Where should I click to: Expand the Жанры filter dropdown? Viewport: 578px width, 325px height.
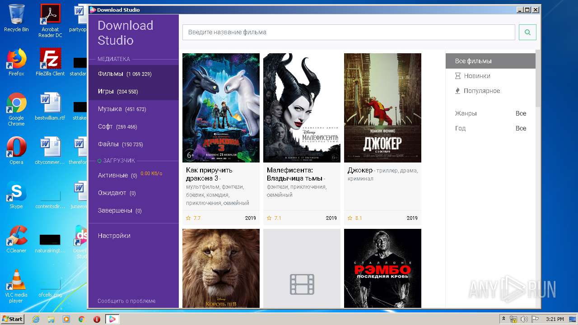[x=490, y=113]
